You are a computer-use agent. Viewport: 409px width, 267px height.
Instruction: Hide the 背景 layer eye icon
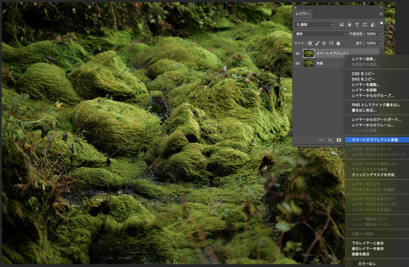click(x=298, y=63)
